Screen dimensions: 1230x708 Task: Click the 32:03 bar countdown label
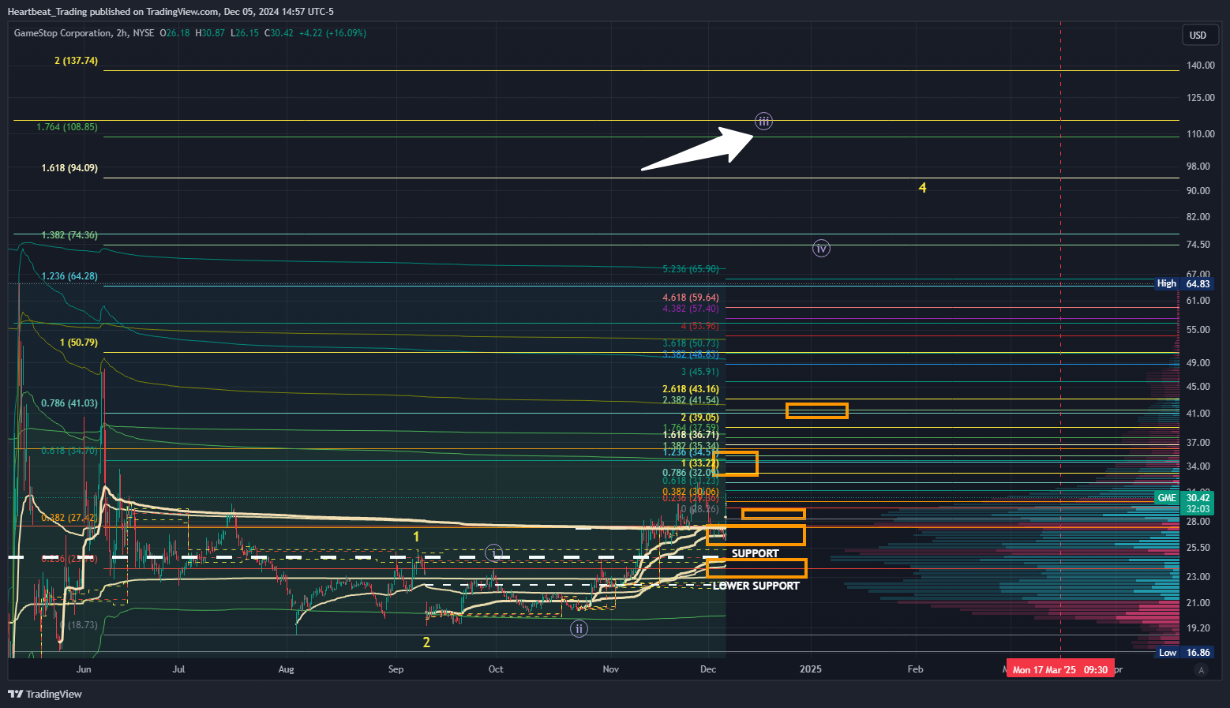tap(1198, 509)
